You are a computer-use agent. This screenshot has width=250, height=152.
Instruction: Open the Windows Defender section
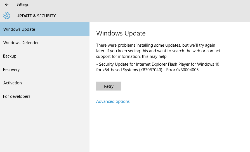(21, 43)
